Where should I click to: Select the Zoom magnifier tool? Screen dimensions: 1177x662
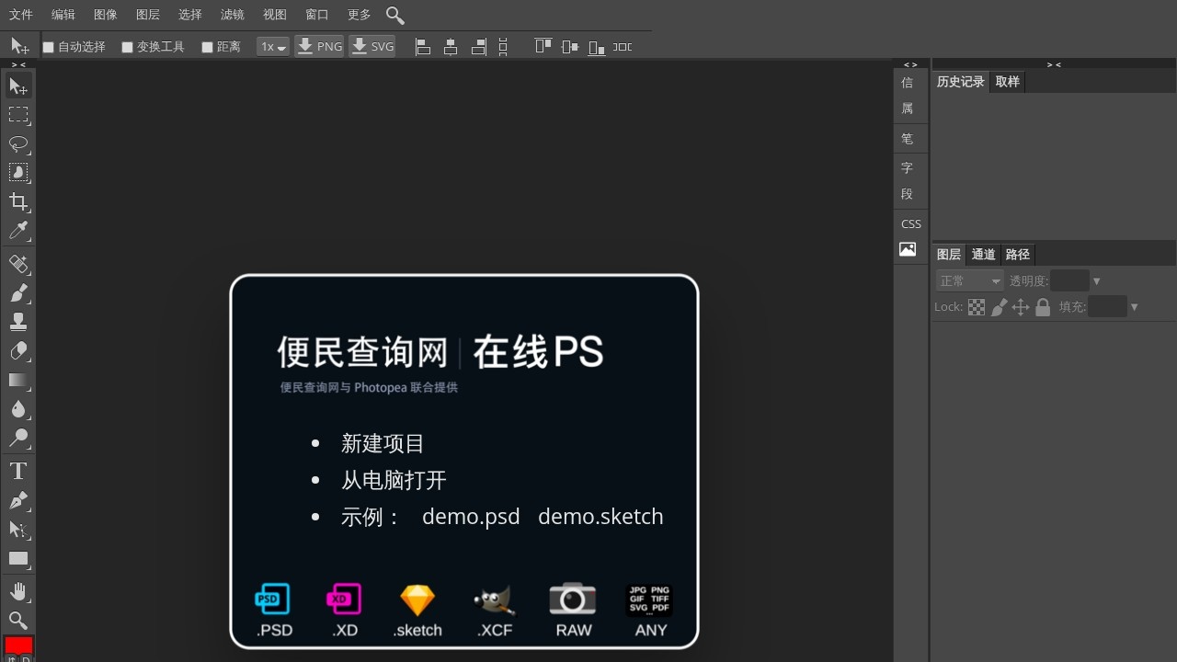[18, 621]
